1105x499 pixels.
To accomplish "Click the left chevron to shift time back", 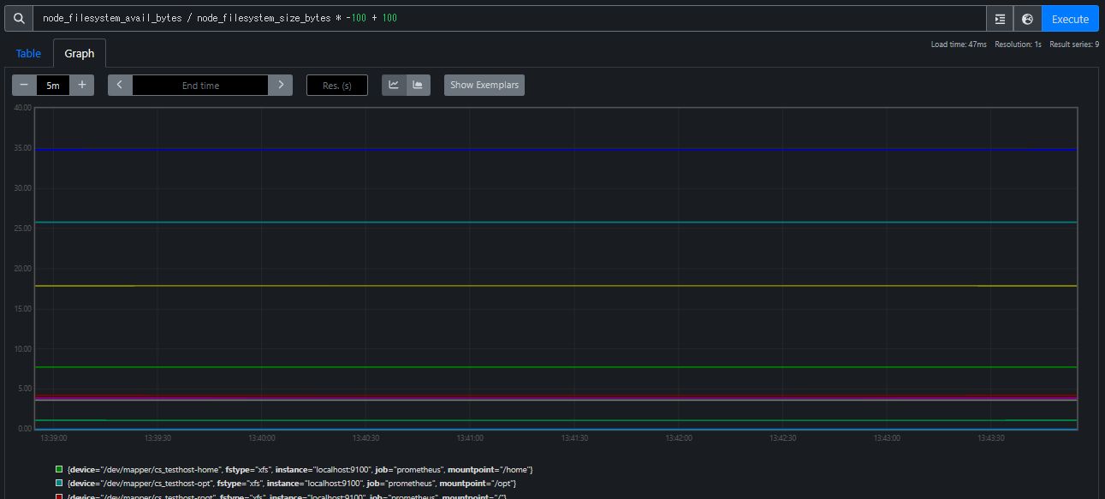I will (x=118, y=85).
